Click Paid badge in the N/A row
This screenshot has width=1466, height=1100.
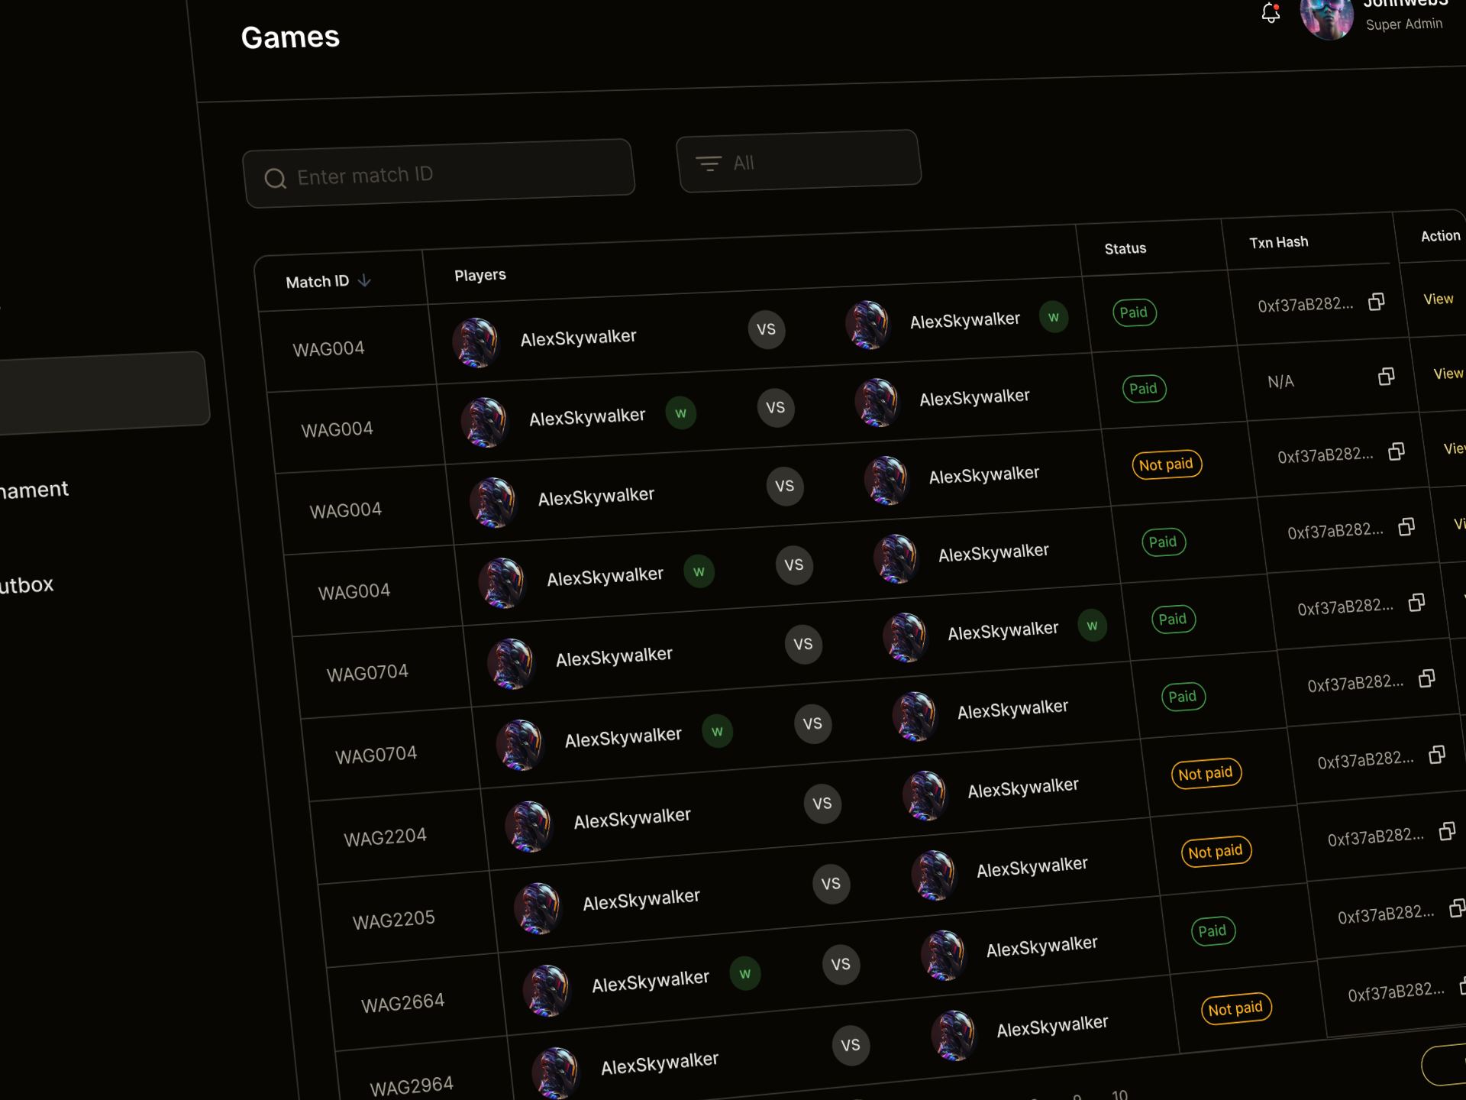pos(1144,389)
